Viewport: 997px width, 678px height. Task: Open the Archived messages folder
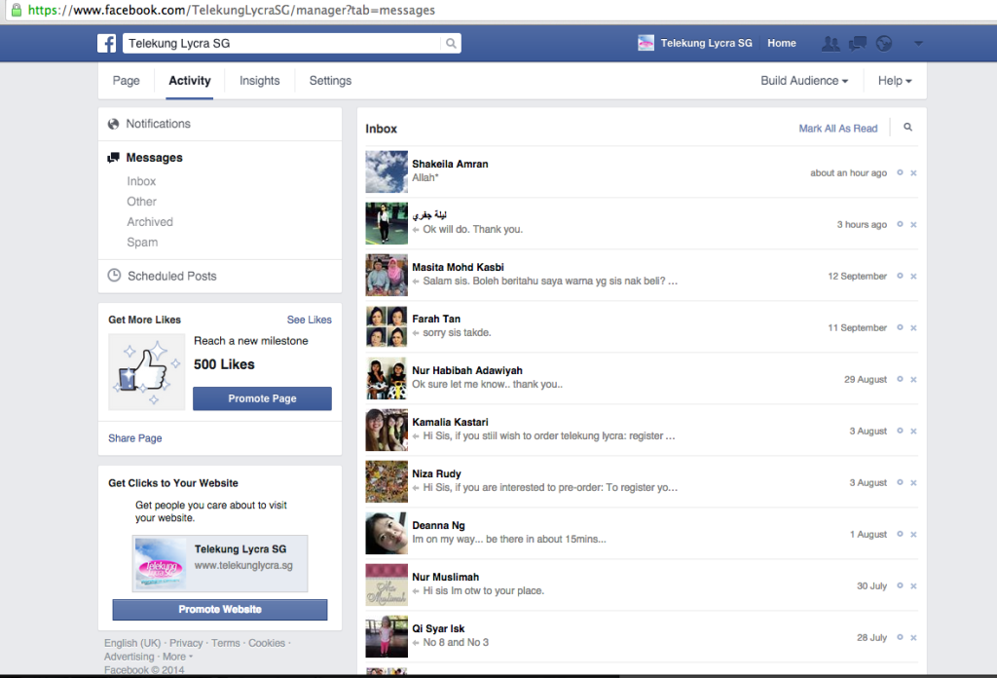[149, 222]
